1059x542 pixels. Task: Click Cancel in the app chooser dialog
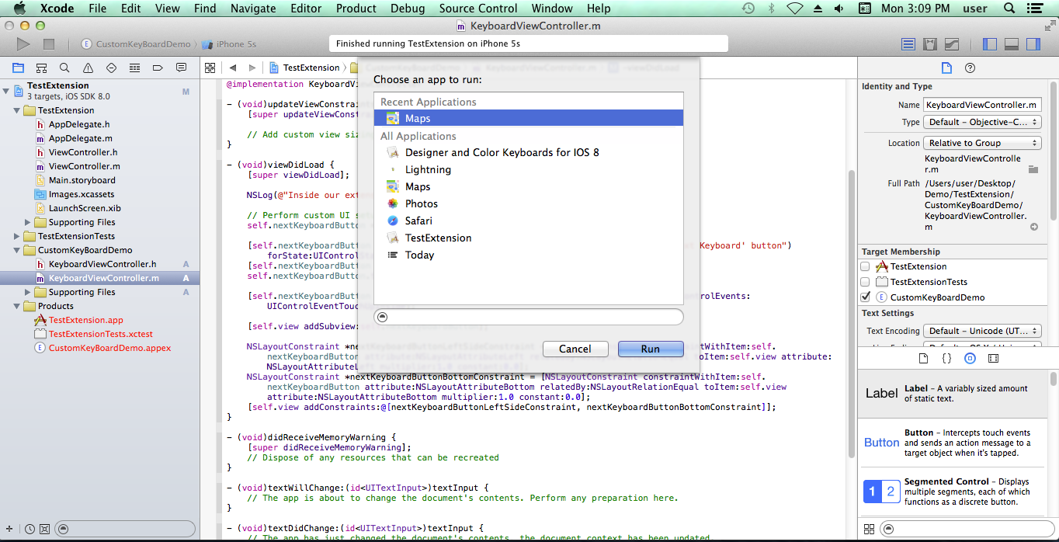click(575, 349)
